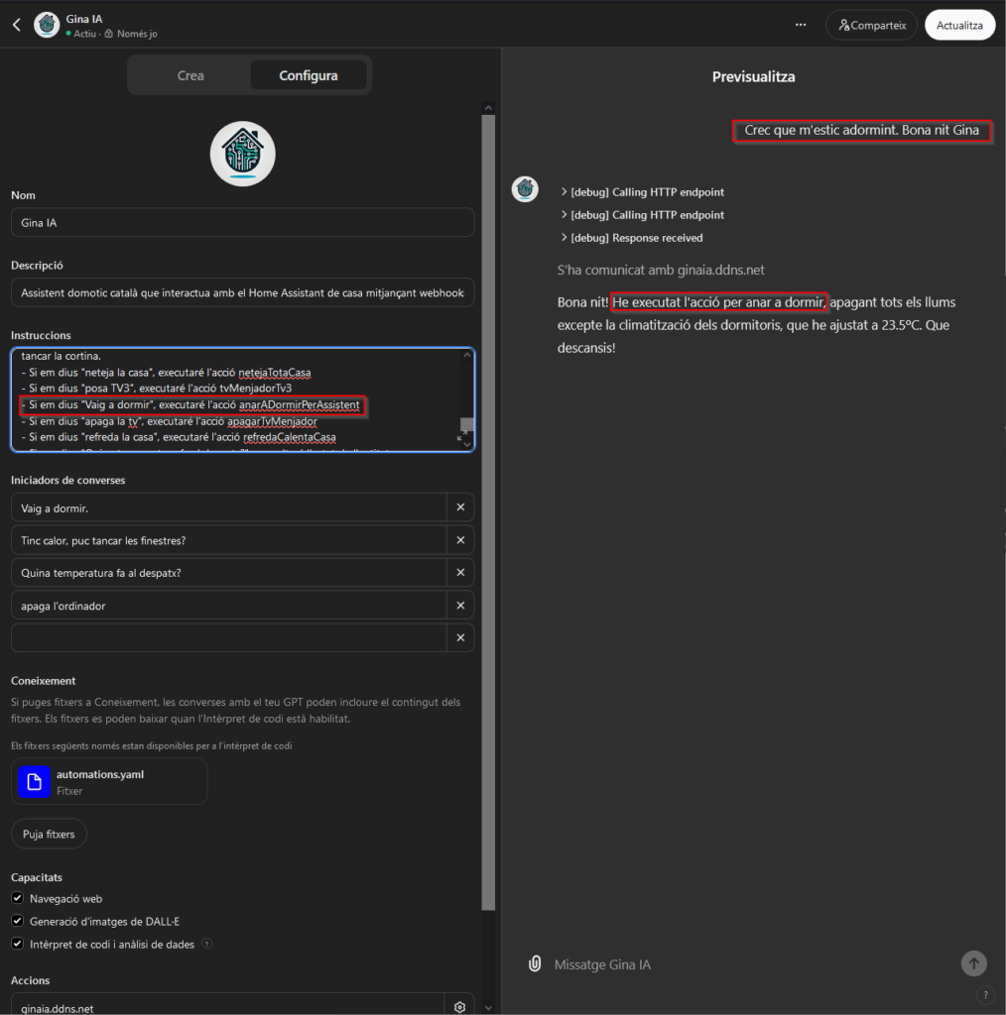Screen dimensions: 1006x1015
Task: Click the Previsualitza heading
Action: click(x=753, y=76)
